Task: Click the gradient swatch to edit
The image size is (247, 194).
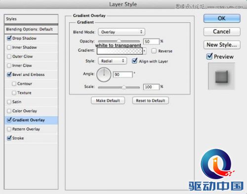Action: pyautogui.click(x=120, y=51)
